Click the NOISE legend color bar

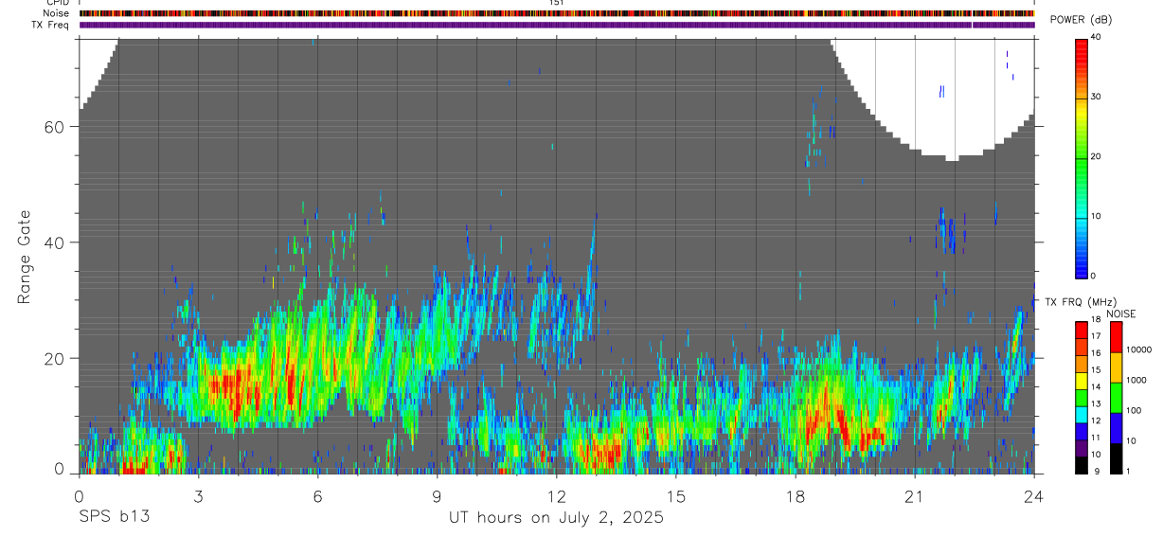click(x=1115, y=398)
